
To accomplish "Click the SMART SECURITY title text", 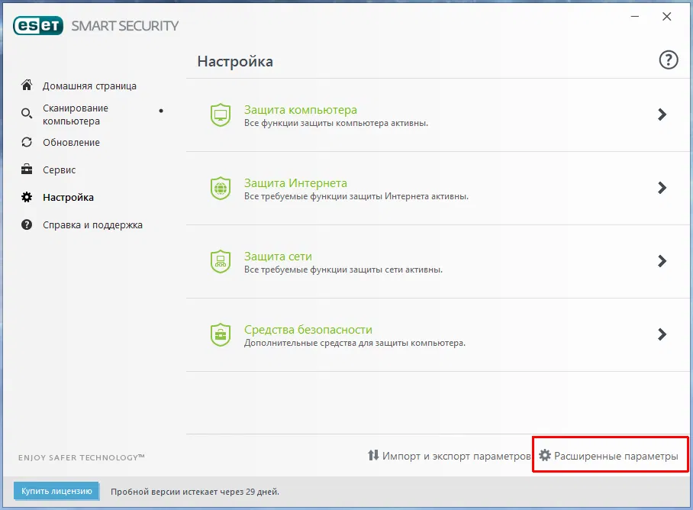I will pyautogui.click(x=125, y=26).
